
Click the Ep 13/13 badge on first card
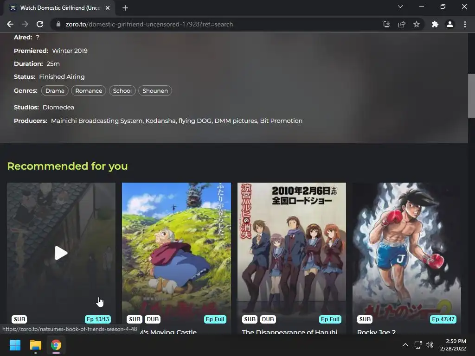98,319
